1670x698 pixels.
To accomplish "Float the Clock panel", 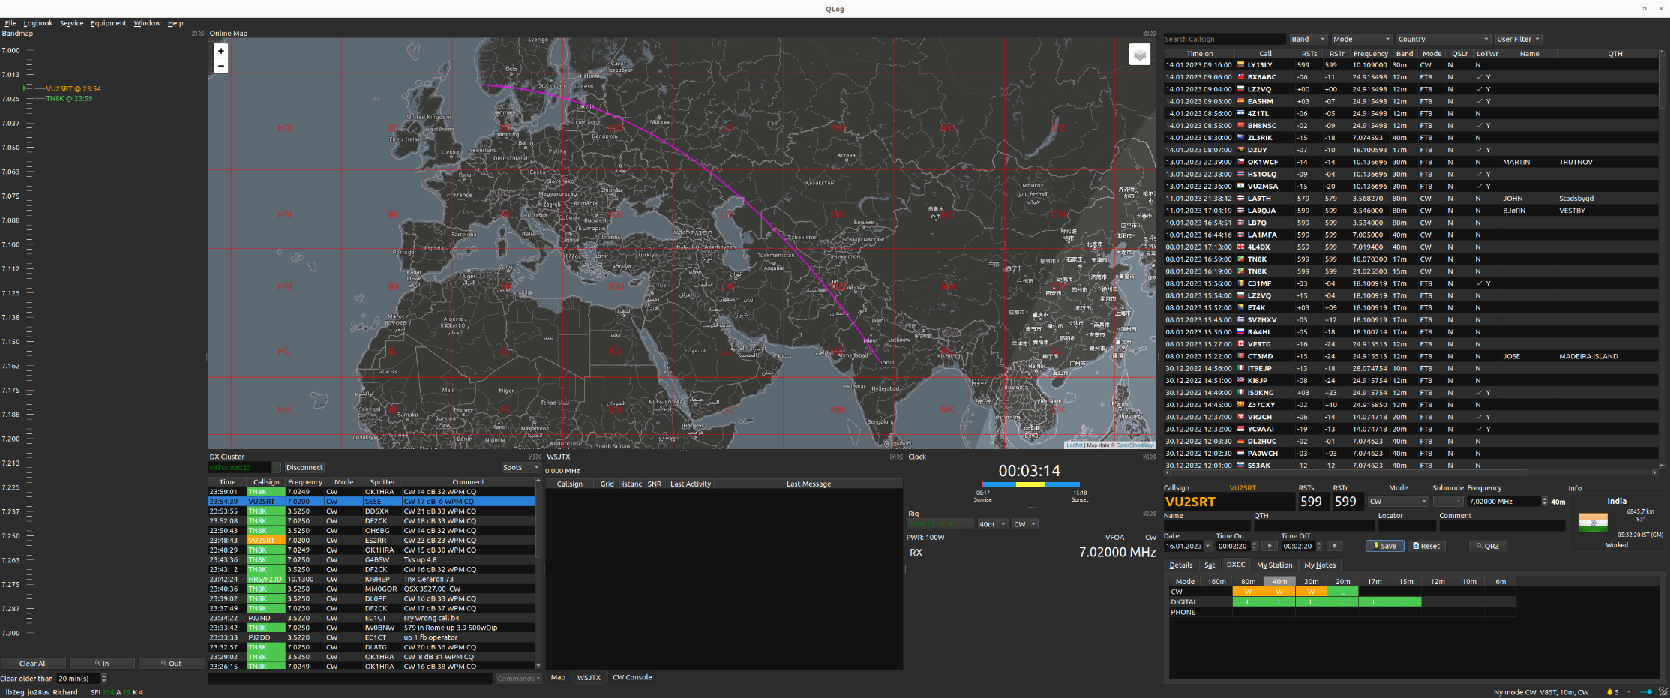I will click(1145, 457).
